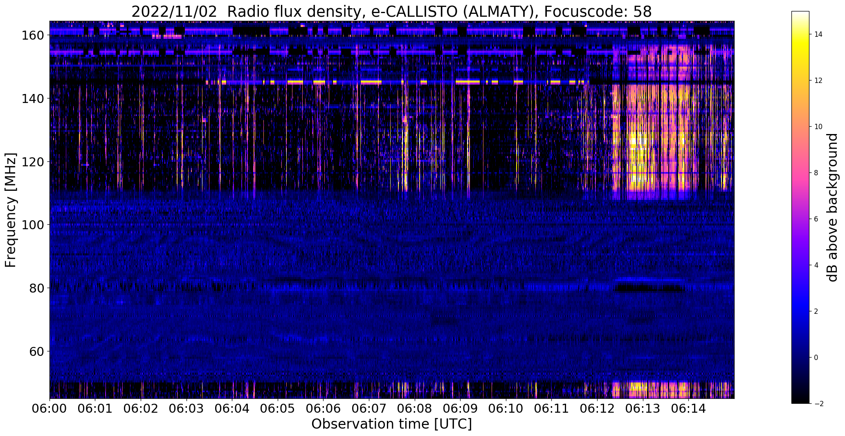This screenshot has height=436, width=845.
Task: Click the 06:14 time tick label
Action: coord(689,409)
